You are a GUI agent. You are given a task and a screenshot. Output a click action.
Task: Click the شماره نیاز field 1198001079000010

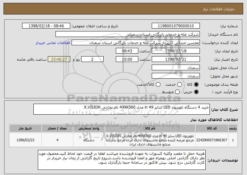176,26
